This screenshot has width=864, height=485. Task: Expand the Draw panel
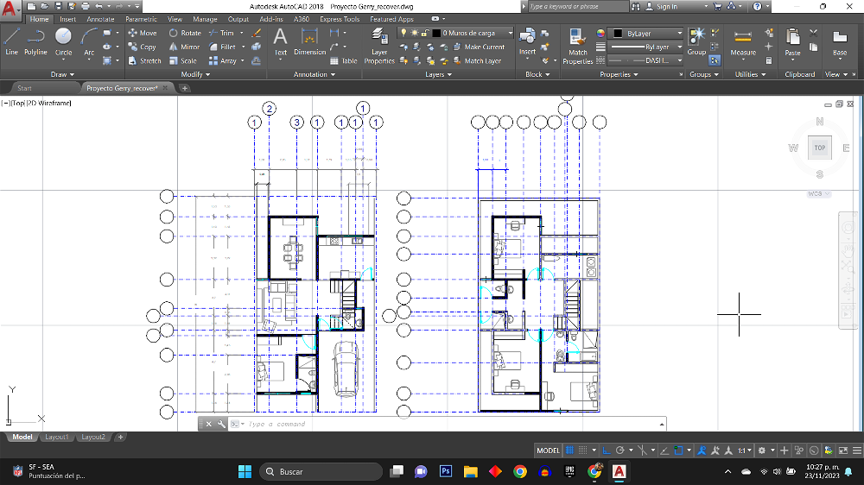point(62,74)
